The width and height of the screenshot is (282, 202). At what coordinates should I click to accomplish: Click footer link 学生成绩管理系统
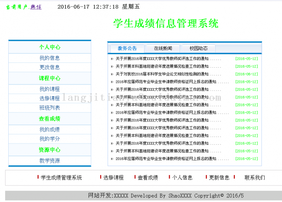61,178
